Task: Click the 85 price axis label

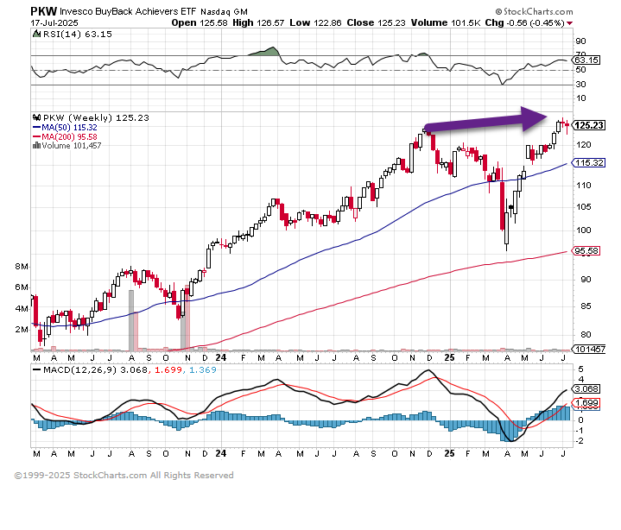Action: (x=586, y=306)
